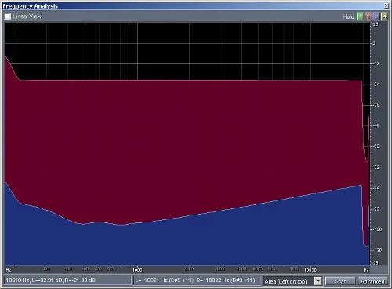Viewport: 392px width, 289px height.
Task: Click the 10000 Hz label on frequency ruler
Action: [x=310, y=269]
